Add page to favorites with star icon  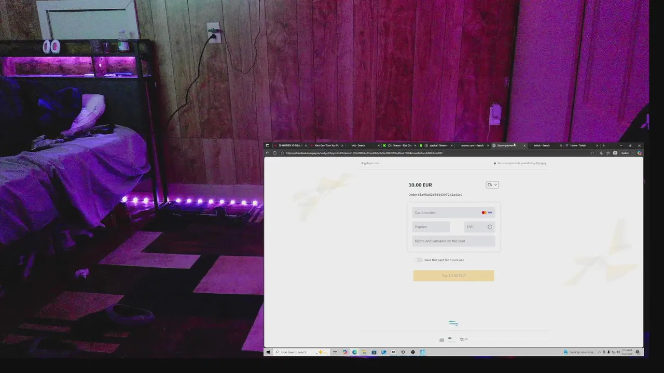[x=592, y=153]
